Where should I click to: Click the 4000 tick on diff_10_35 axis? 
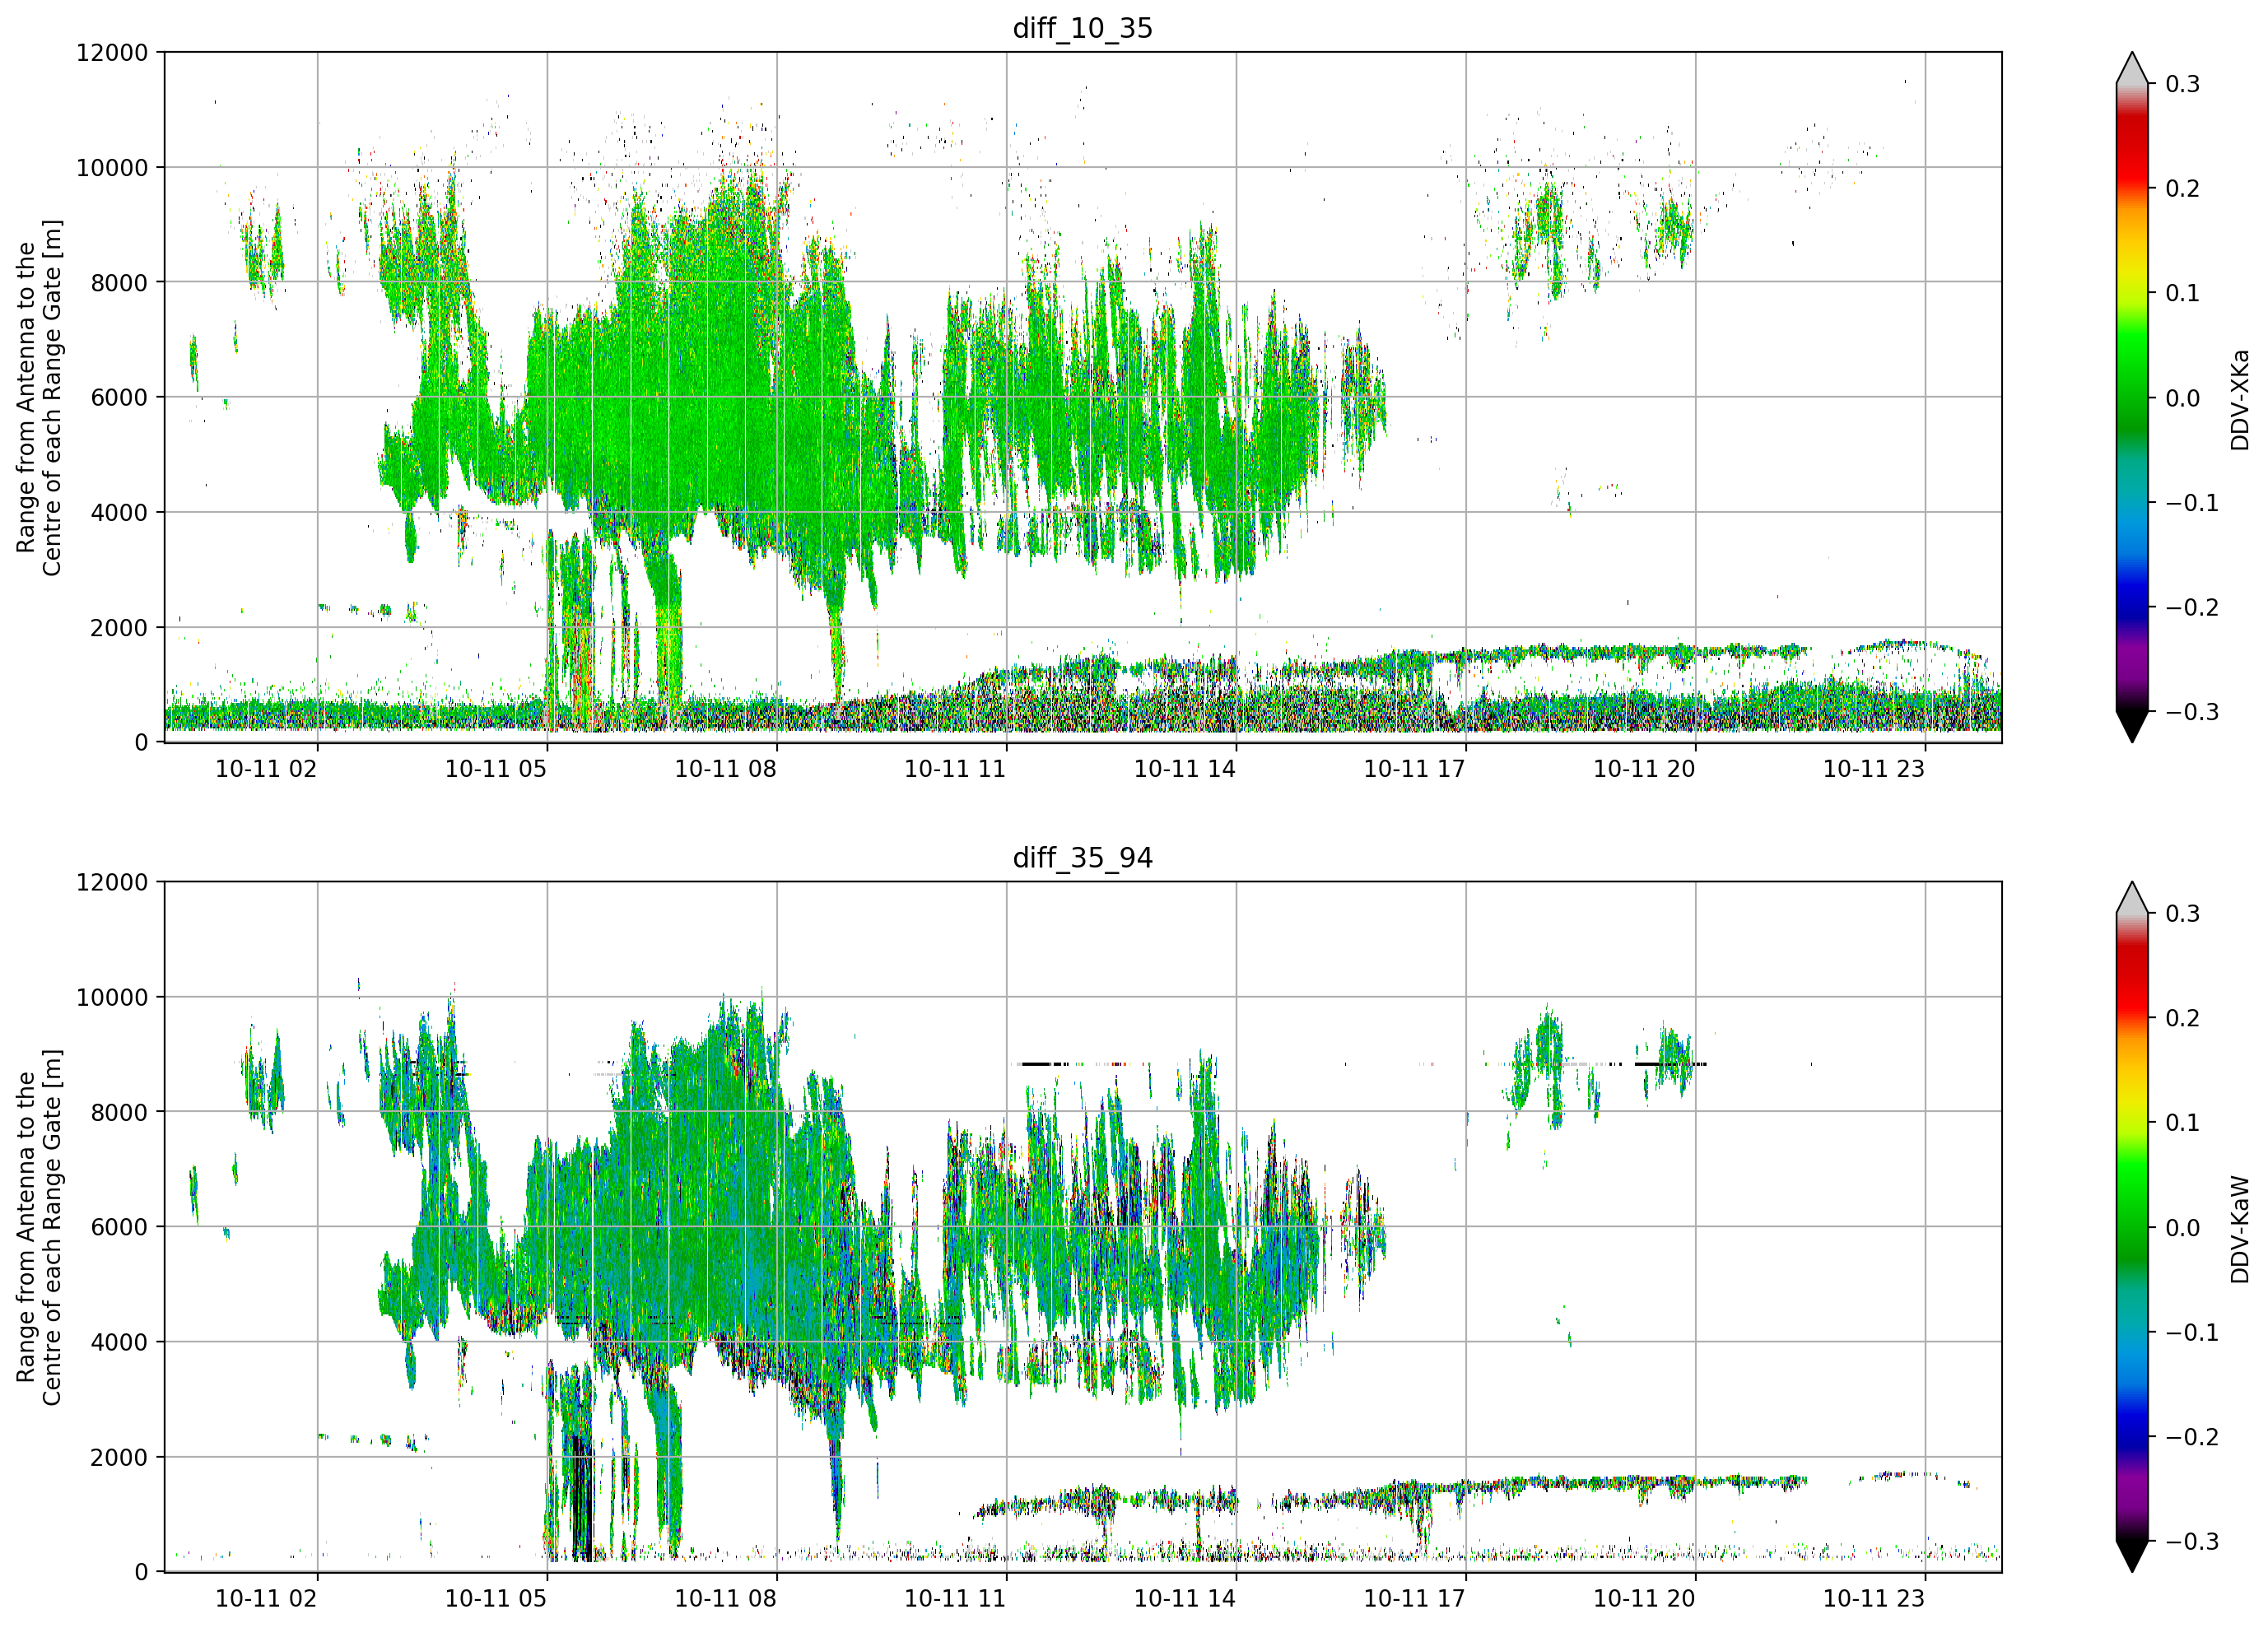click(x=119, y=513)
